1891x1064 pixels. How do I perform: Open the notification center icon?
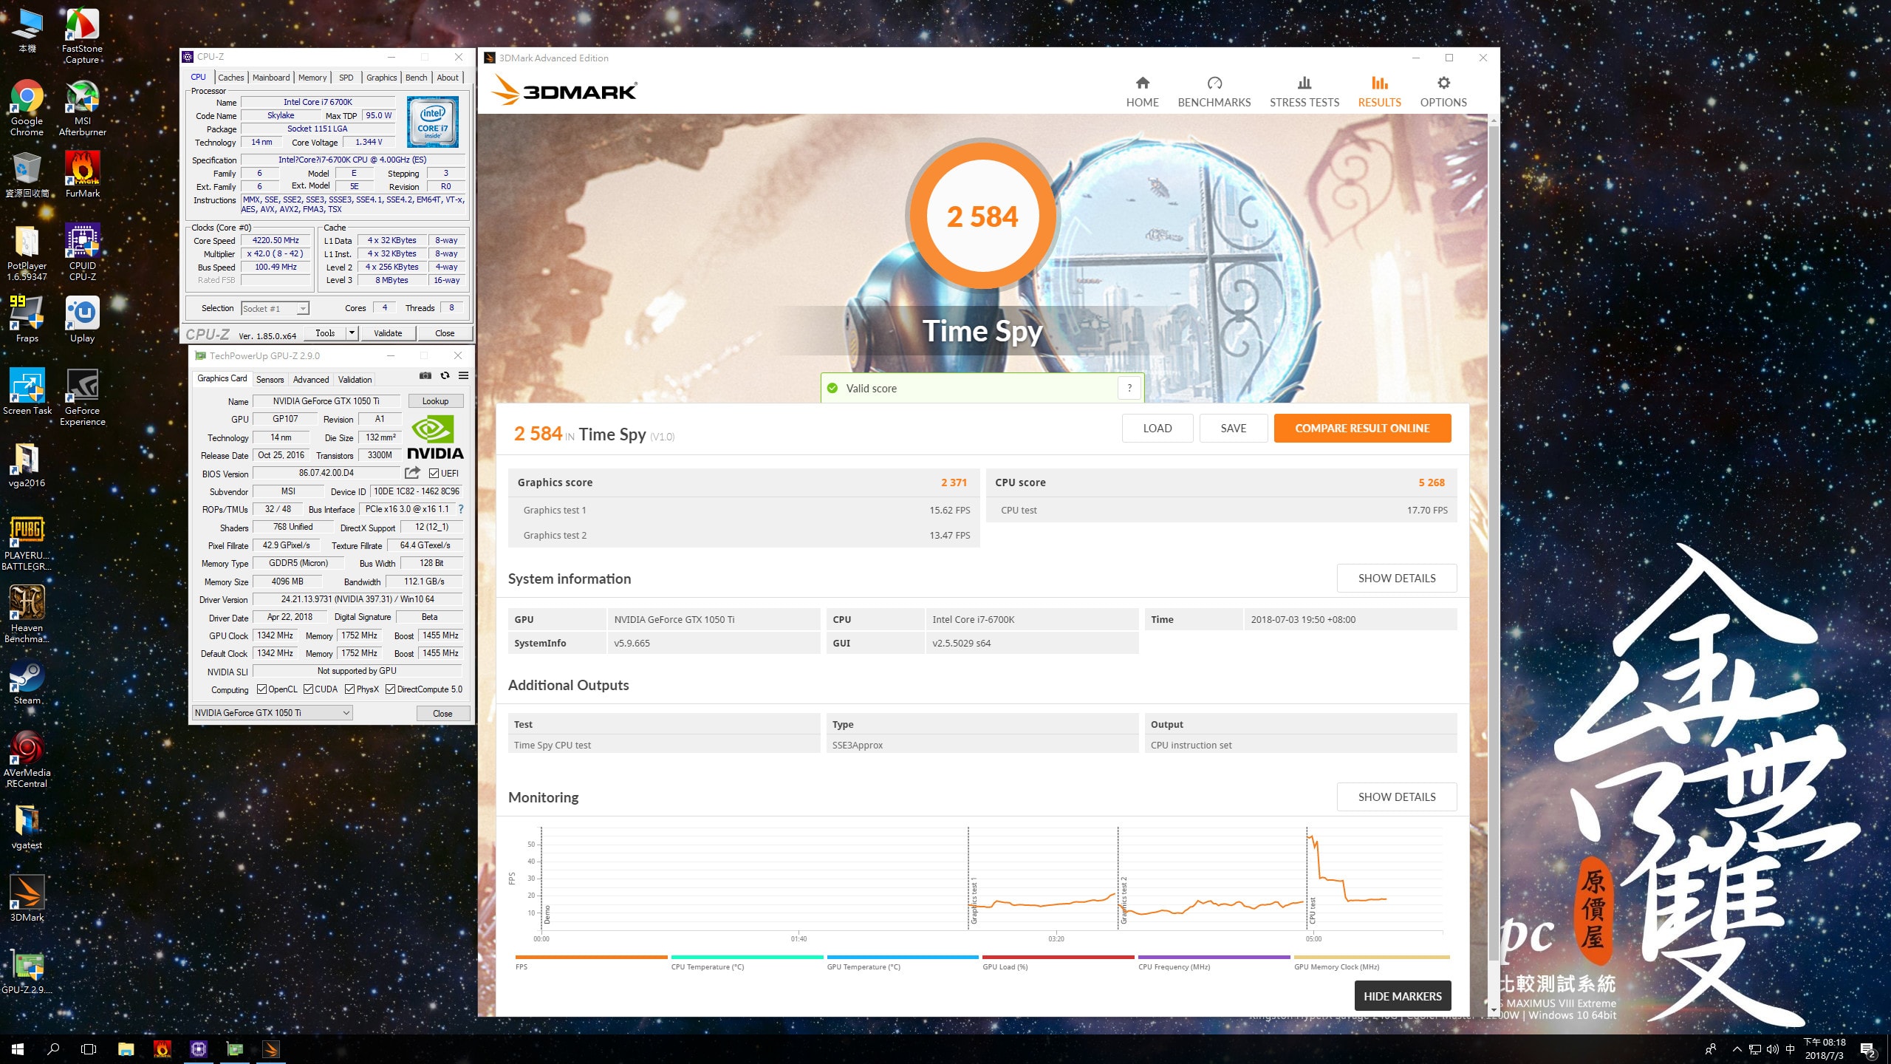coord(1867,1049)
